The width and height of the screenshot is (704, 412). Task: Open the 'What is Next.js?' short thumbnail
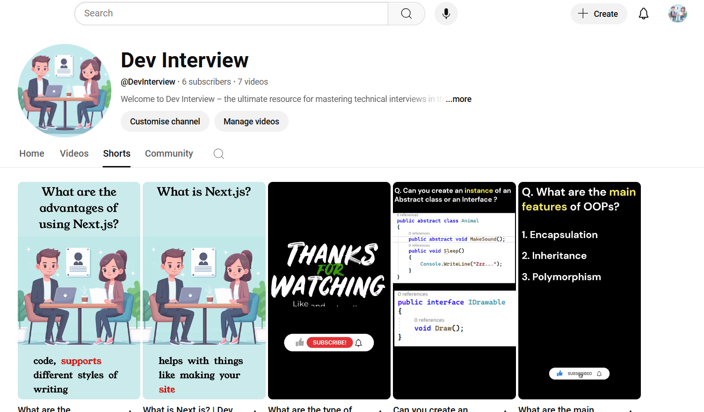(204, 290)
